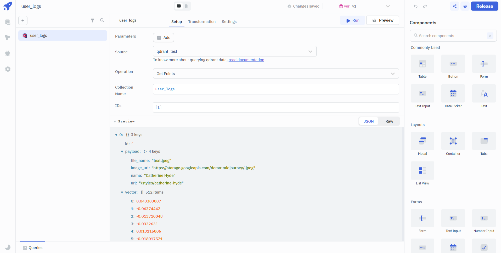Open the settings gear in left sidebar
Screen dimensions: 501x253
[8, 69]
